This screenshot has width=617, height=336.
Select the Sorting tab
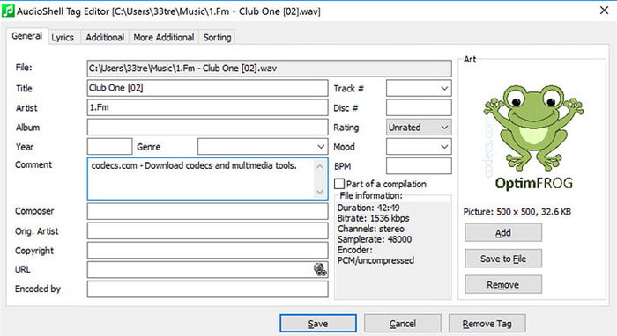pyautogui.click(x=217, y=37)
